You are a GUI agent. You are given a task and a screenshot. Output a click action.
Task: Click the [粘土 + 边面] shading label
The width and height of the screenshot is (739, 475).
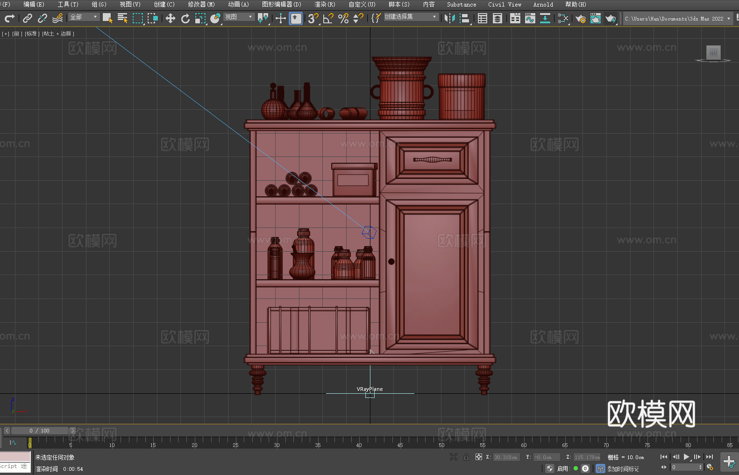coord(58,34)
